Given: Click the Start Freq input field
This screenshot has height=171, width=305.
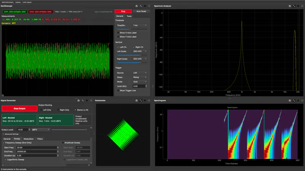Looking at the screenshot, I should [x=37, y=147].
